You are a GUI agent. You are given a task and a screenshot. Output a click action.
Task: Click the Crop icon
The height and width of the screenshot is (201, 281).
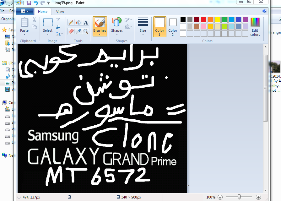(x=58, y=19)
